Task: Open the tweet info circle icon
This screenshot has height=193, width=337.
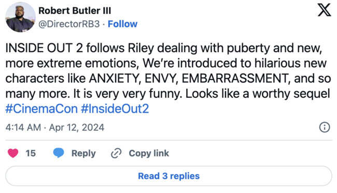Action: click(x=325, y=127)
